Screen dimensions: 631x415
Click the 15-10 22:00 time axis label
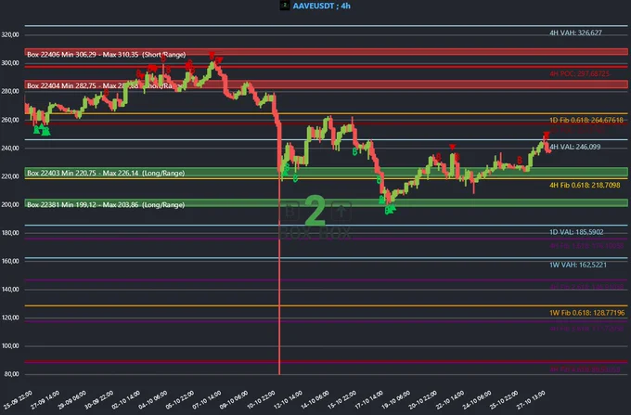341,400
